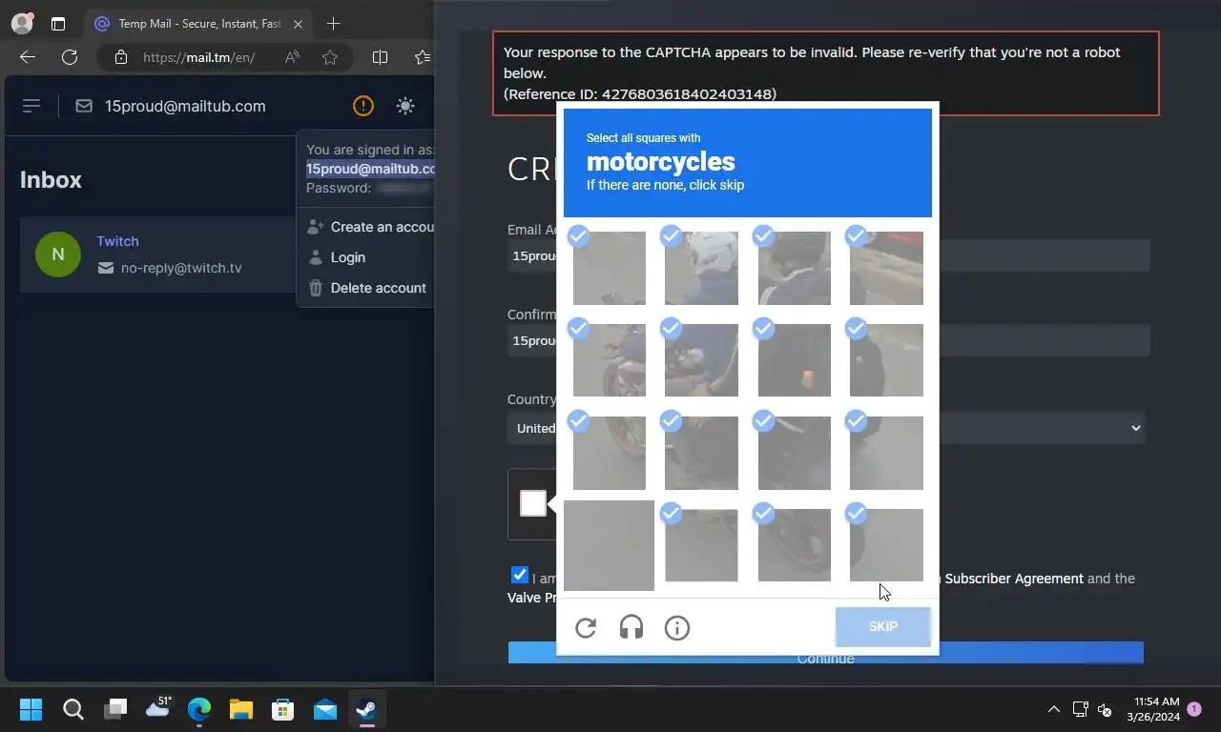This screenshot has height=732, width=1221.
Task: Select the unchecked tile in the bottom row
Action: [x=609, y=545]
